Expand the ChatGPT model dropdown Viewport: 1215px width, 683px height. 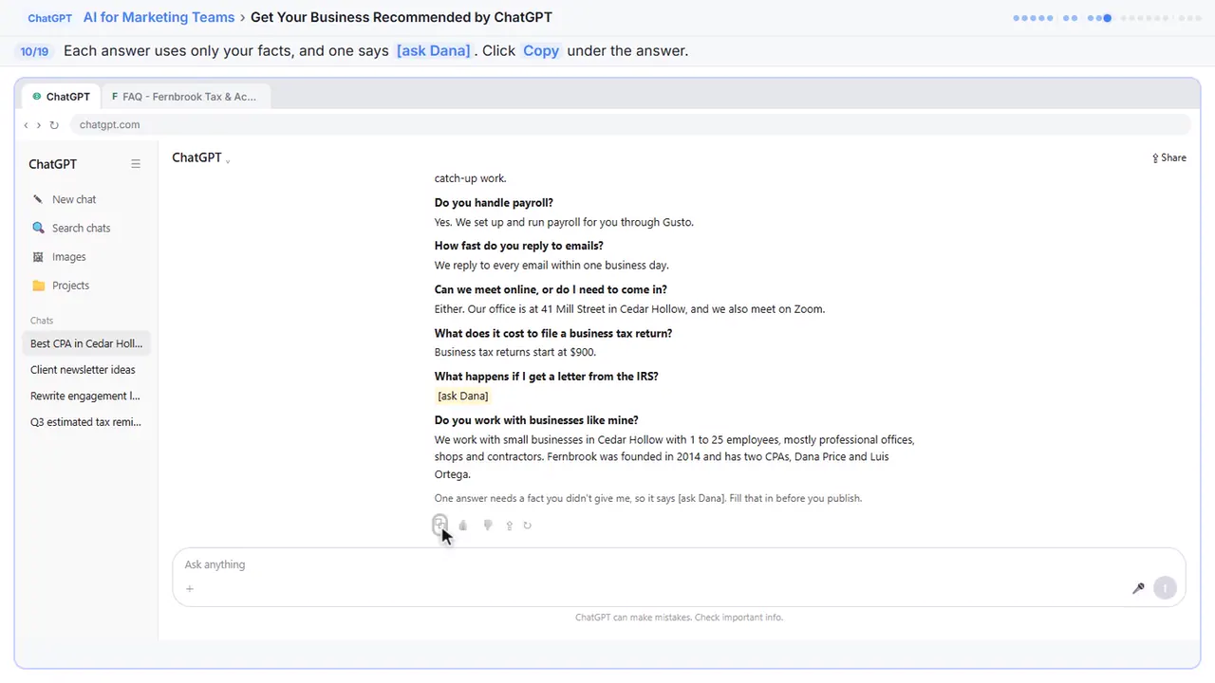pos(200,157)
